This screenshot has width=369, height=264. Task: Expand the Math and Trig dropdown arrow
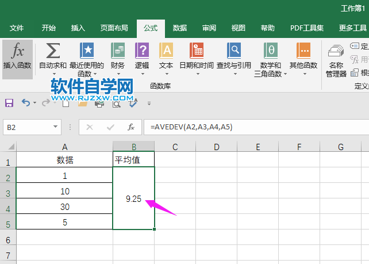pos(285,74)
